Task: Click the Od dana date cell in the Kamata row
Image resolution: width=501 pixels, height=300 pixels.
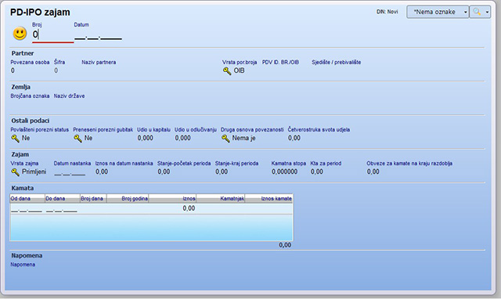Action: click(x=27, y=209)
